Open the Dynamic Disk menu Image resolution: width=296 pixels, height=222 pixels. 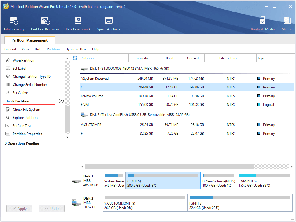[x=76, y=49]
